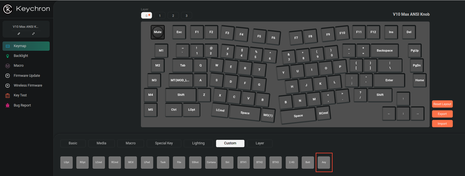Click the first link icon under V10 Max
The image size is (465, 176).
pyautogui.click(x=19, y=34)
